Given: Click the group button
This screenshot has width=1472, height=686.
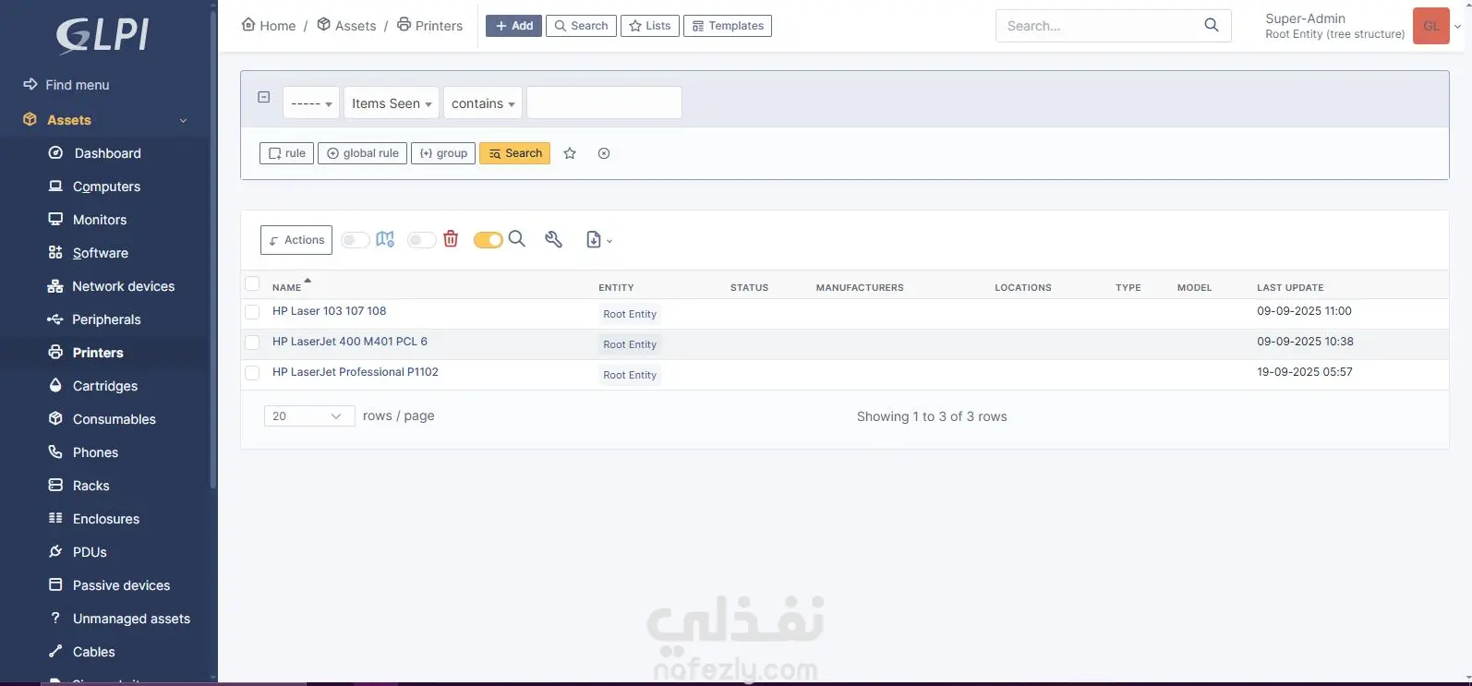Looking at the screenshot, I should click(x=443, y=153).
